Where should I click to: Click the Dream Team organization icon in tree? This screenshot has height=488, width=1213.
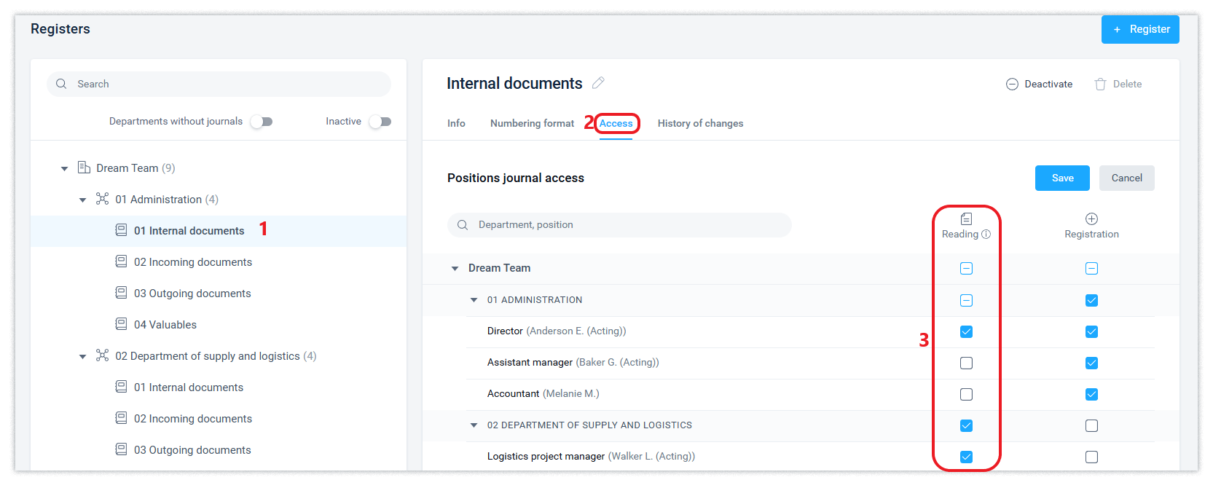tap(84, 168)
